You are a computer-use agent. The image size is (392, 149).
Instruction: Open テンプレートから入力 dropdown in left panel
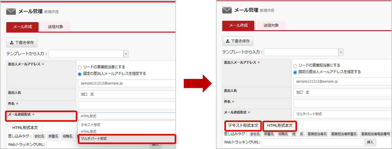point(88,54)
